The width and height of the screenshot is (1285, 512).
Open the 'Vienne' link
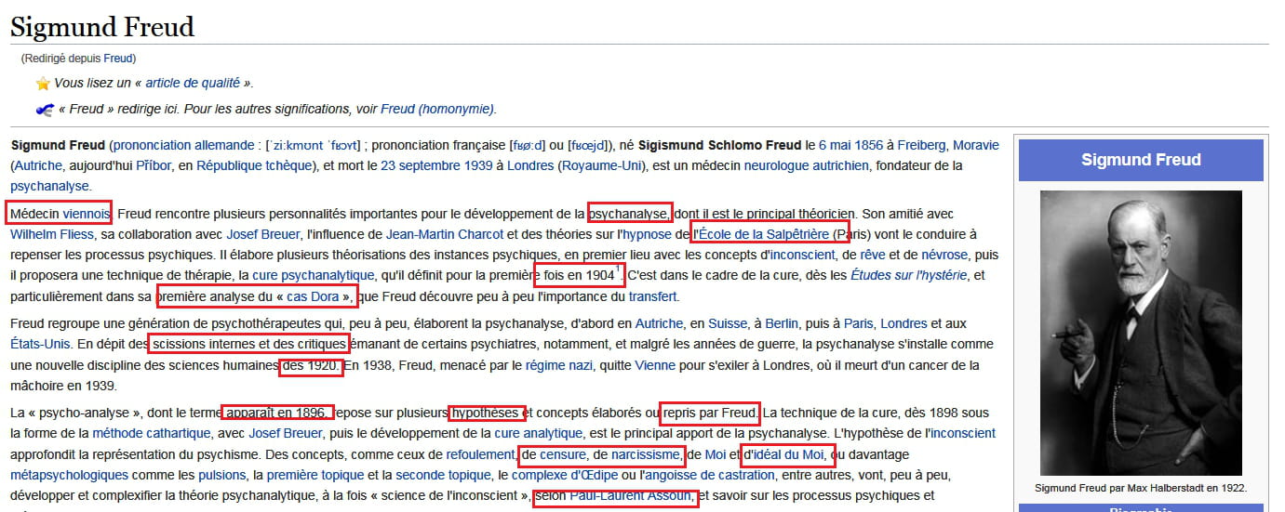pos(655,365)
